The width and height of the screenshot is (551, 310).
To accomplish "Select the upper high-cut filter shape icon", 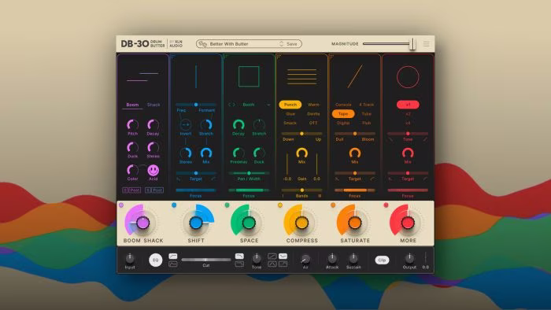I will click(x=239, y=256).
